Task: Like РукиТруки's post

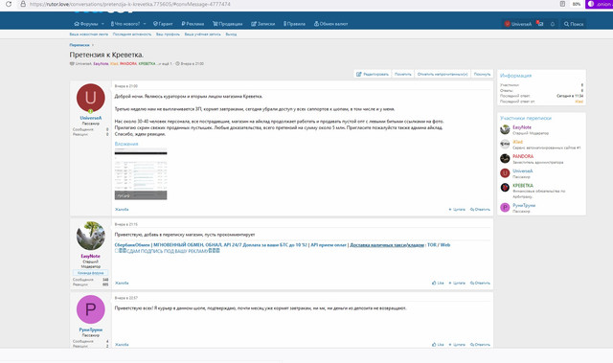Action: point(438,345)
